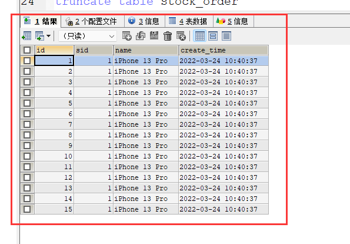Sort by the name column header
This screenshot has width=350, height=244.
(146, 50)
